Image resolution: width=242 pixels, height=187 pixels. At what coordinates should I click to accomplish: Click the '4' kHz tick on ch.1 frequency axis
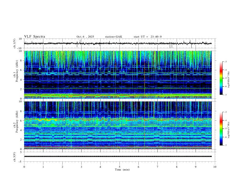pyautogui.click(x=21, y=80)
